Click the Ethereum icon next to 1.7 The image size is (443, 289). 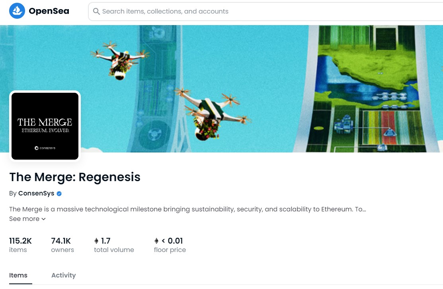pos(96,241)
